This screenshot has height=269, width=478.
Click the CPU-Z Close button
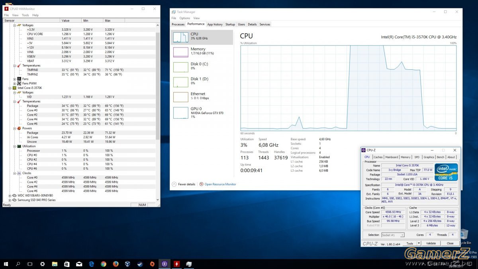pyautogui.click(x=450, y=243)
